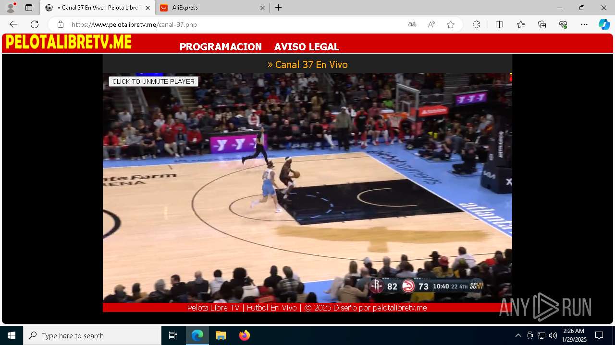Screen dimensions: 615x345
Task: Open the AVISO LEGAL menu link
Action: 307,47
